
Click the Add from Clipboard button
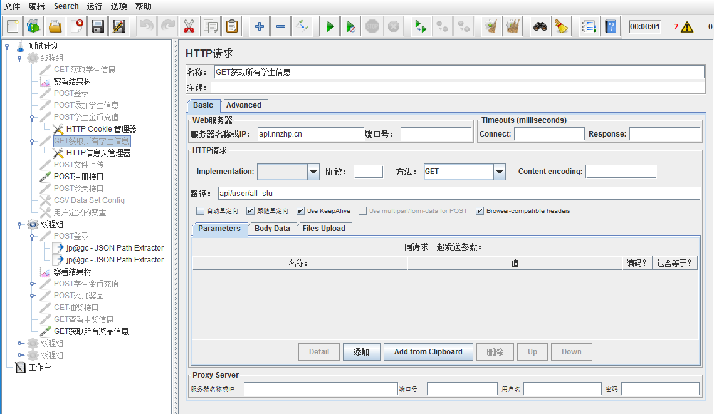[428, 352]
